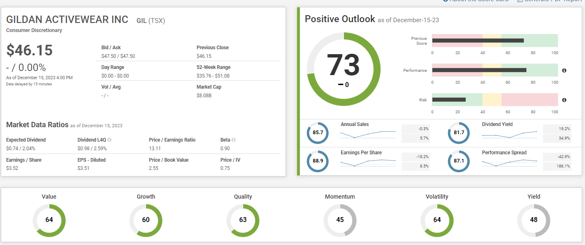Click the Dividend Yield 81.7 gauge
This screenshot has width=585, height=245.
(x=459, y=133)
